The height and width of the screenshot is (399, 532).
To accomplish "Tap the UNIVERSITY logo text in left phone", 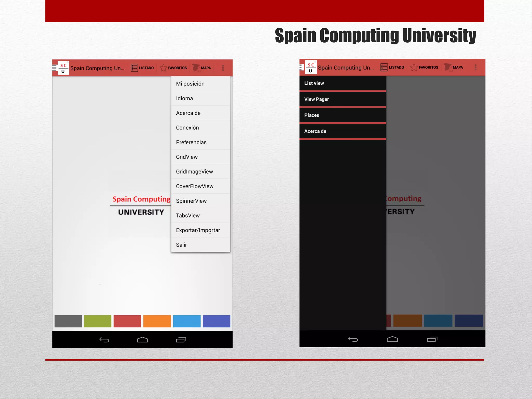I will pyautogui.click(x=141, y=212).
